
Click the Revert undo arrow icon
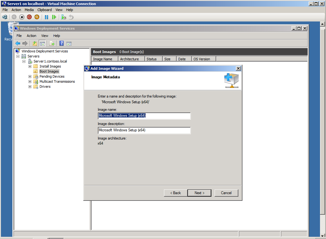coord(71,17)
